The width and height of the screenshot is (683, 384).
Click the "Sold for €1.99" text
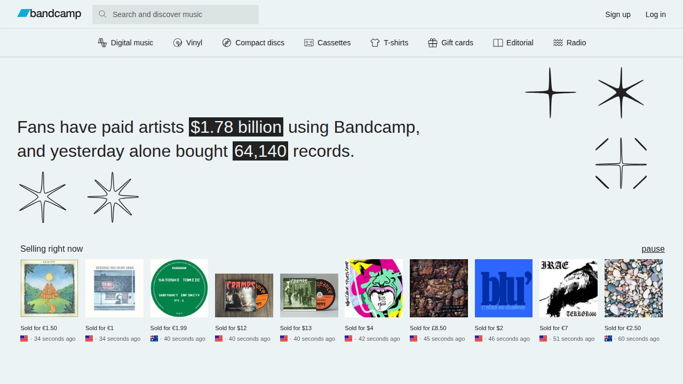point(169,328)
